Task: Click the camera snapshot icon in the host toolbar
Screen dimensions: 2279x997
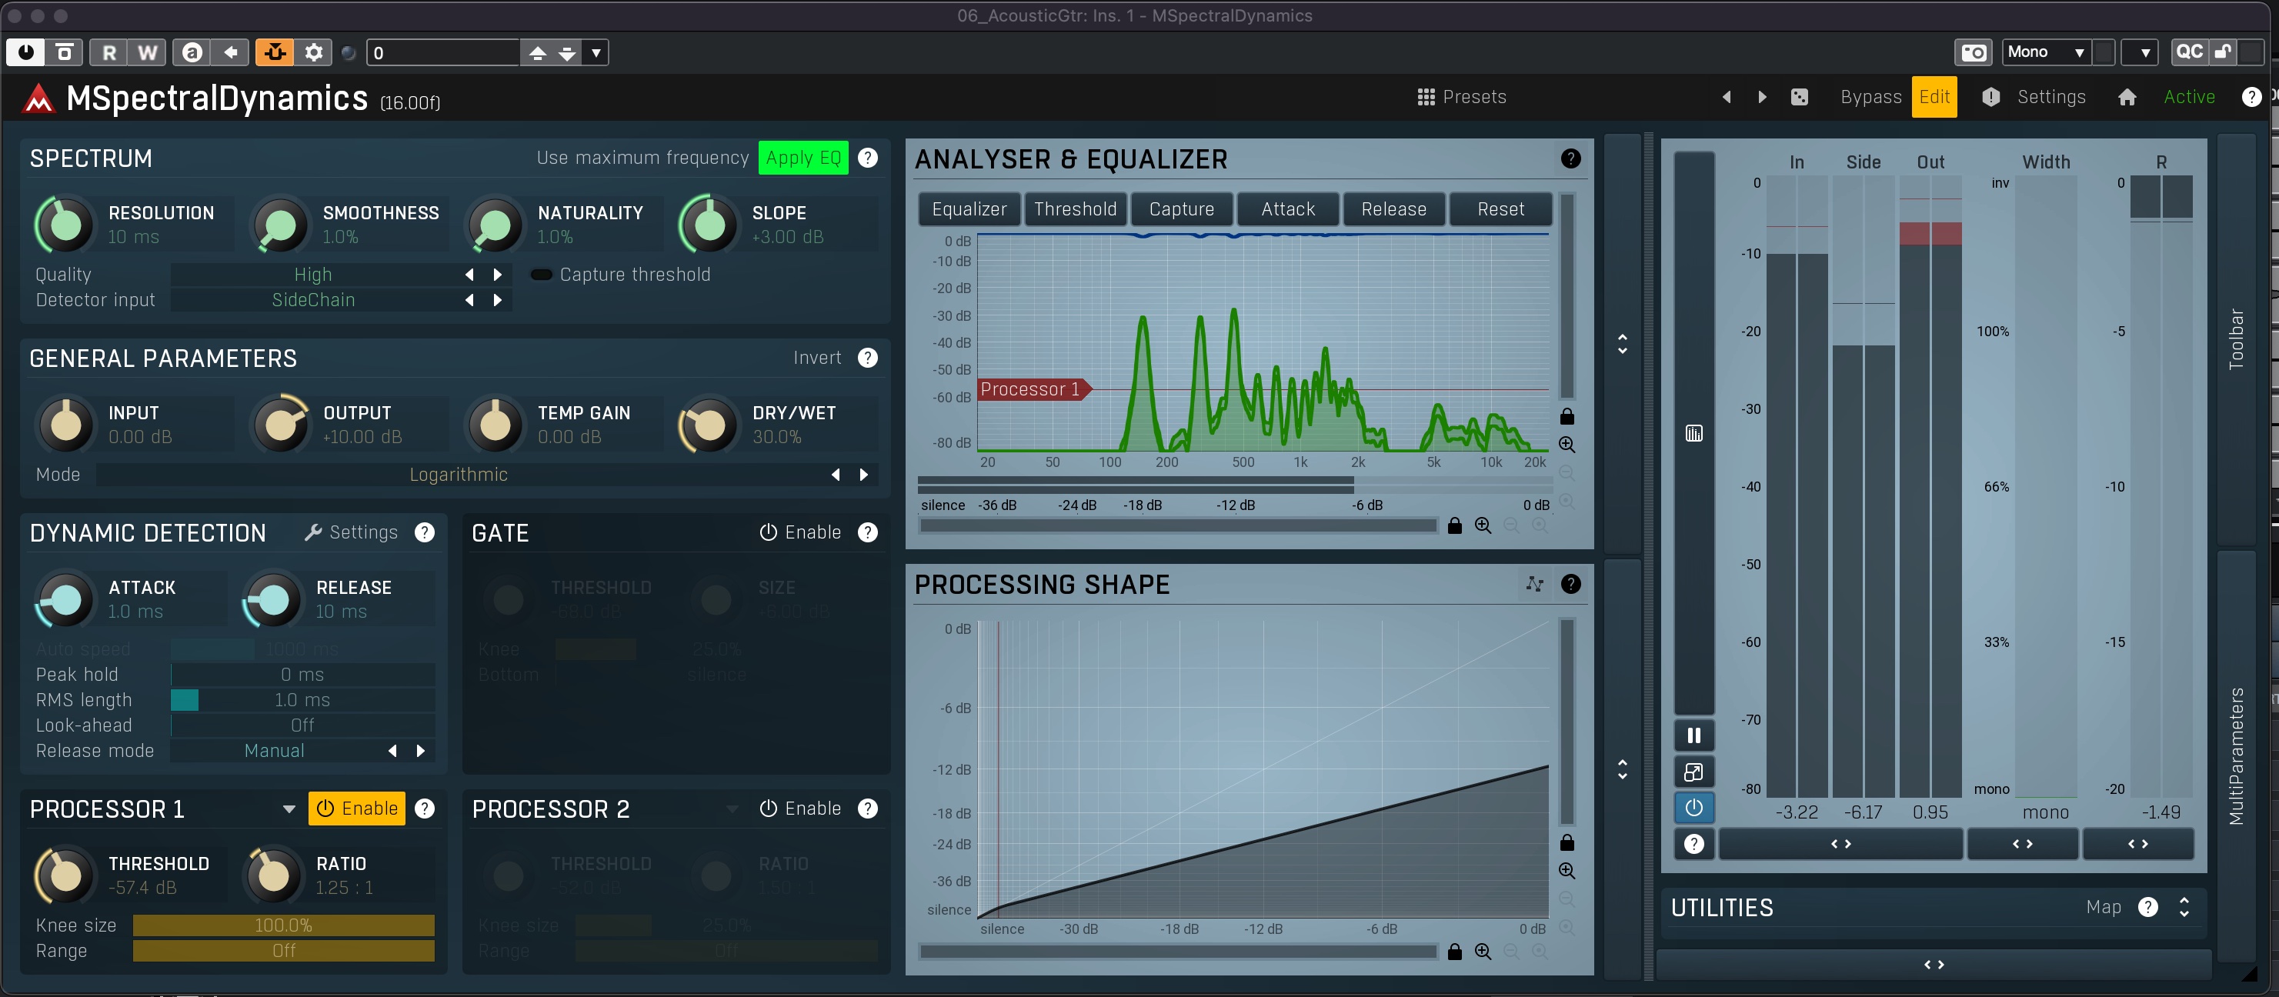Action: 1973,52
